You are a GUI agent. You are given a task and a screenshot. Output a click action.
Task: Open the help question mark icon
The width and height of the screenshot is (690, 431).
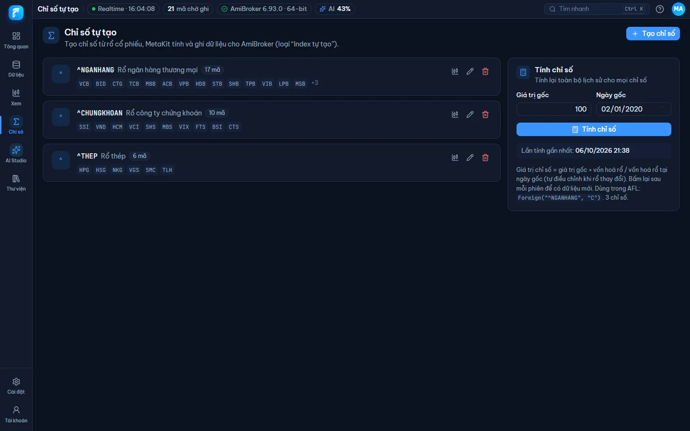660,9
